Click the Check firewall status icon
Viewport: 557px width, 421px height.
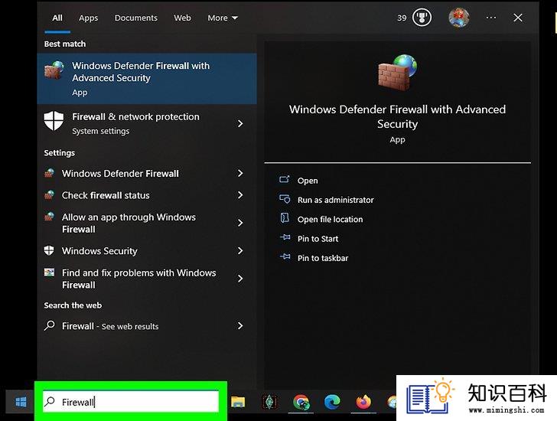click(50, 195)
